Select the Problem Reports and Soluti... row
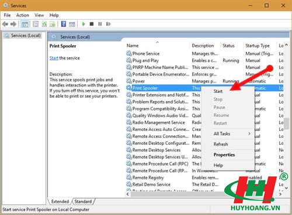Image resolution: width=292 pixels, height=215 pixels. [204, 102]
